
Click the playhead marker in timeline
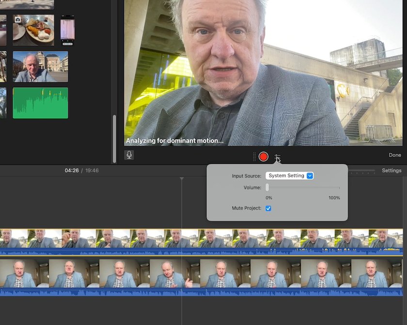tap(182, 178)
